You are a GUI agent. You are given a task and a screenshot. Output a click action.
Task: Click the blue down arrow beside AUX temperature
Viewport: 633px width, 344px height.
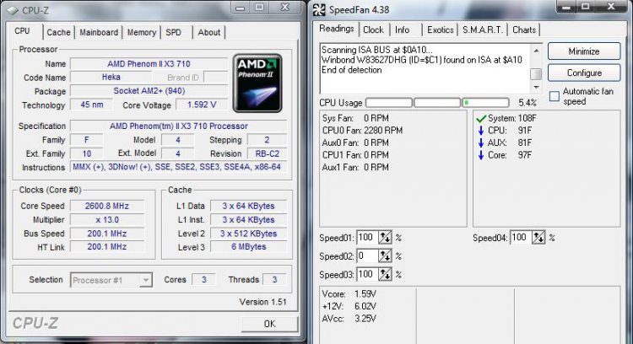pyautogui.click(x=481, y=142)
